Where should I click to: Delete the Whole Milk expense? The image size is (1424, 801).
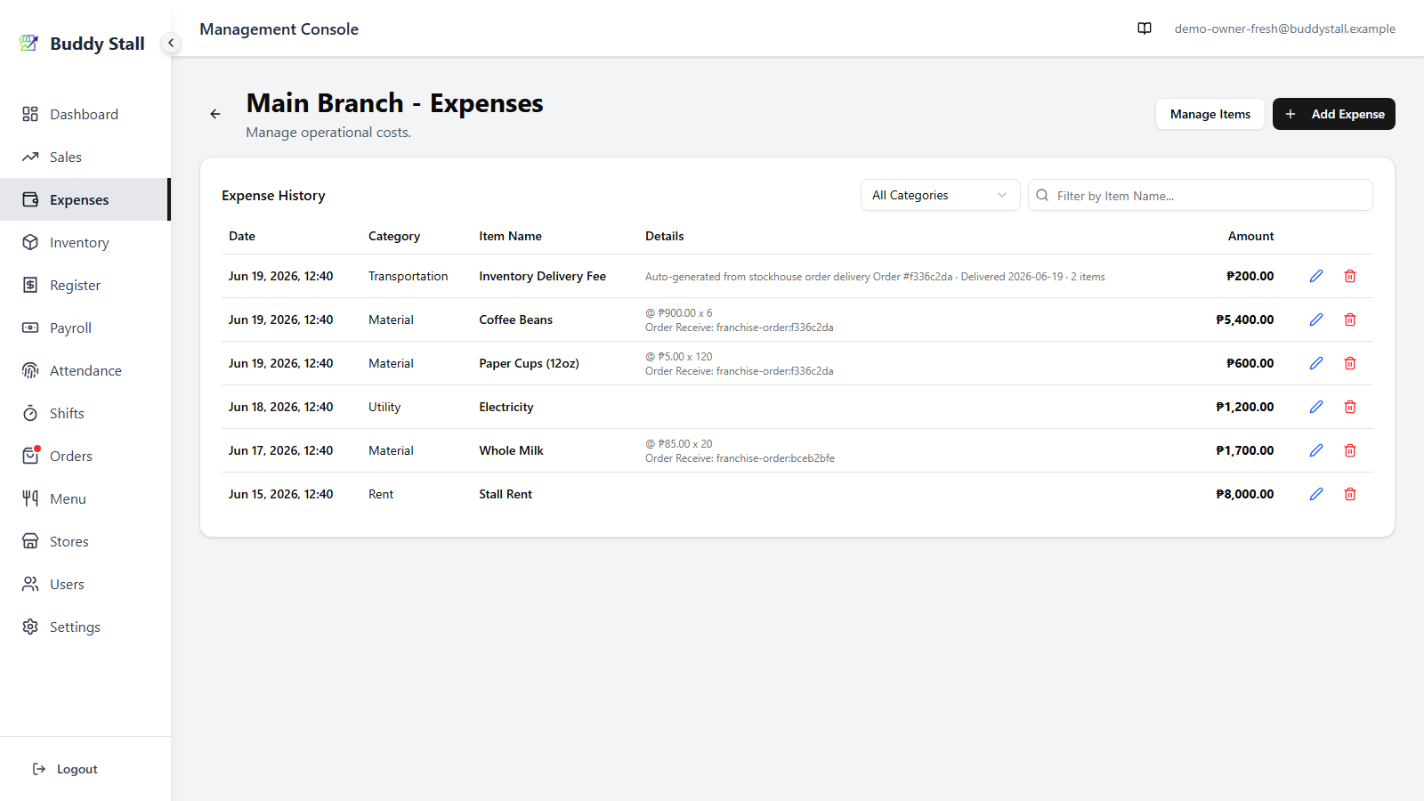point(1350,450)
